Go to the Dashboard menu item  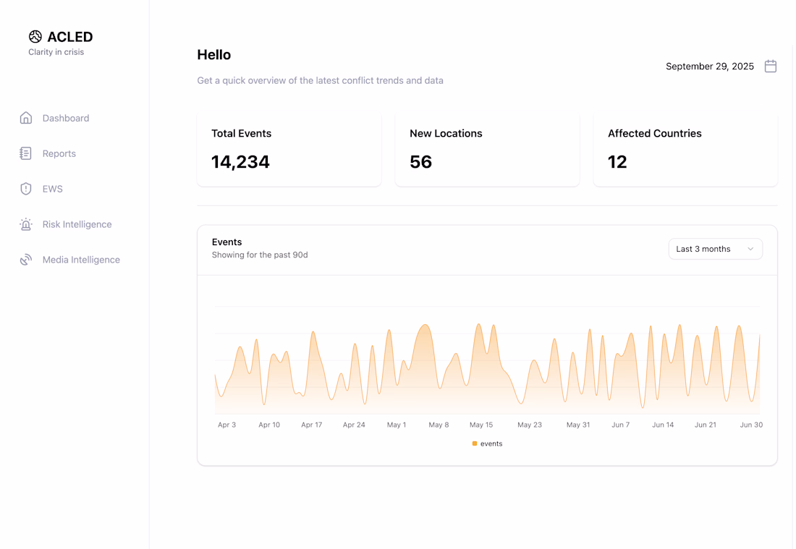[66, 118]
